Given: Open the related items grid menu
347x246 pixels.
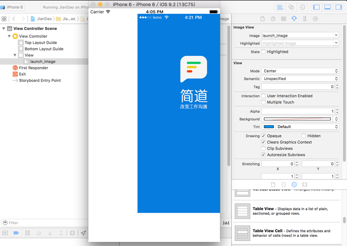Looking at the screenshot, I should coord(4,19).
